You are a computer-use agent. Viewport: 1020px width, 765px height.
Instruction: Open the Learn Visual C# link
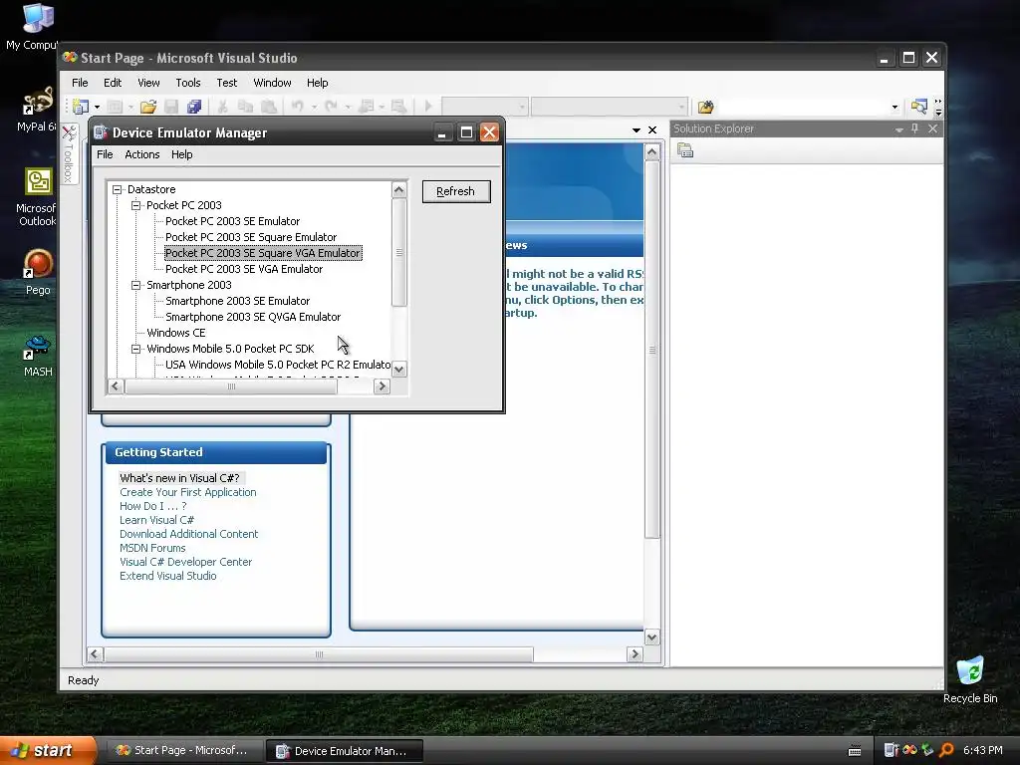click(156, 520)
